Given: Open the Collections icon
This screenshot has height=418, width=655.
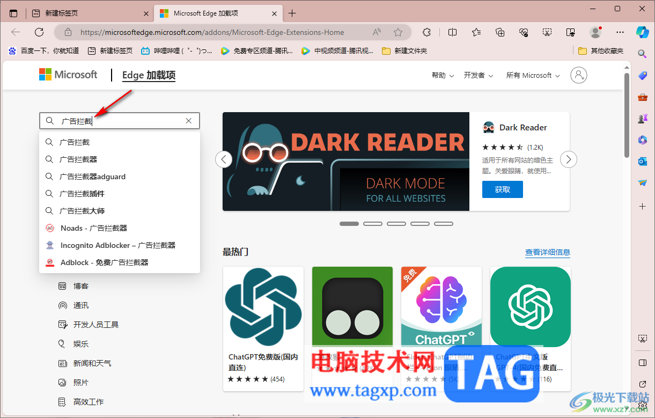Looking at the screenshot, I should pyautogui.click(x=500, y=32).
